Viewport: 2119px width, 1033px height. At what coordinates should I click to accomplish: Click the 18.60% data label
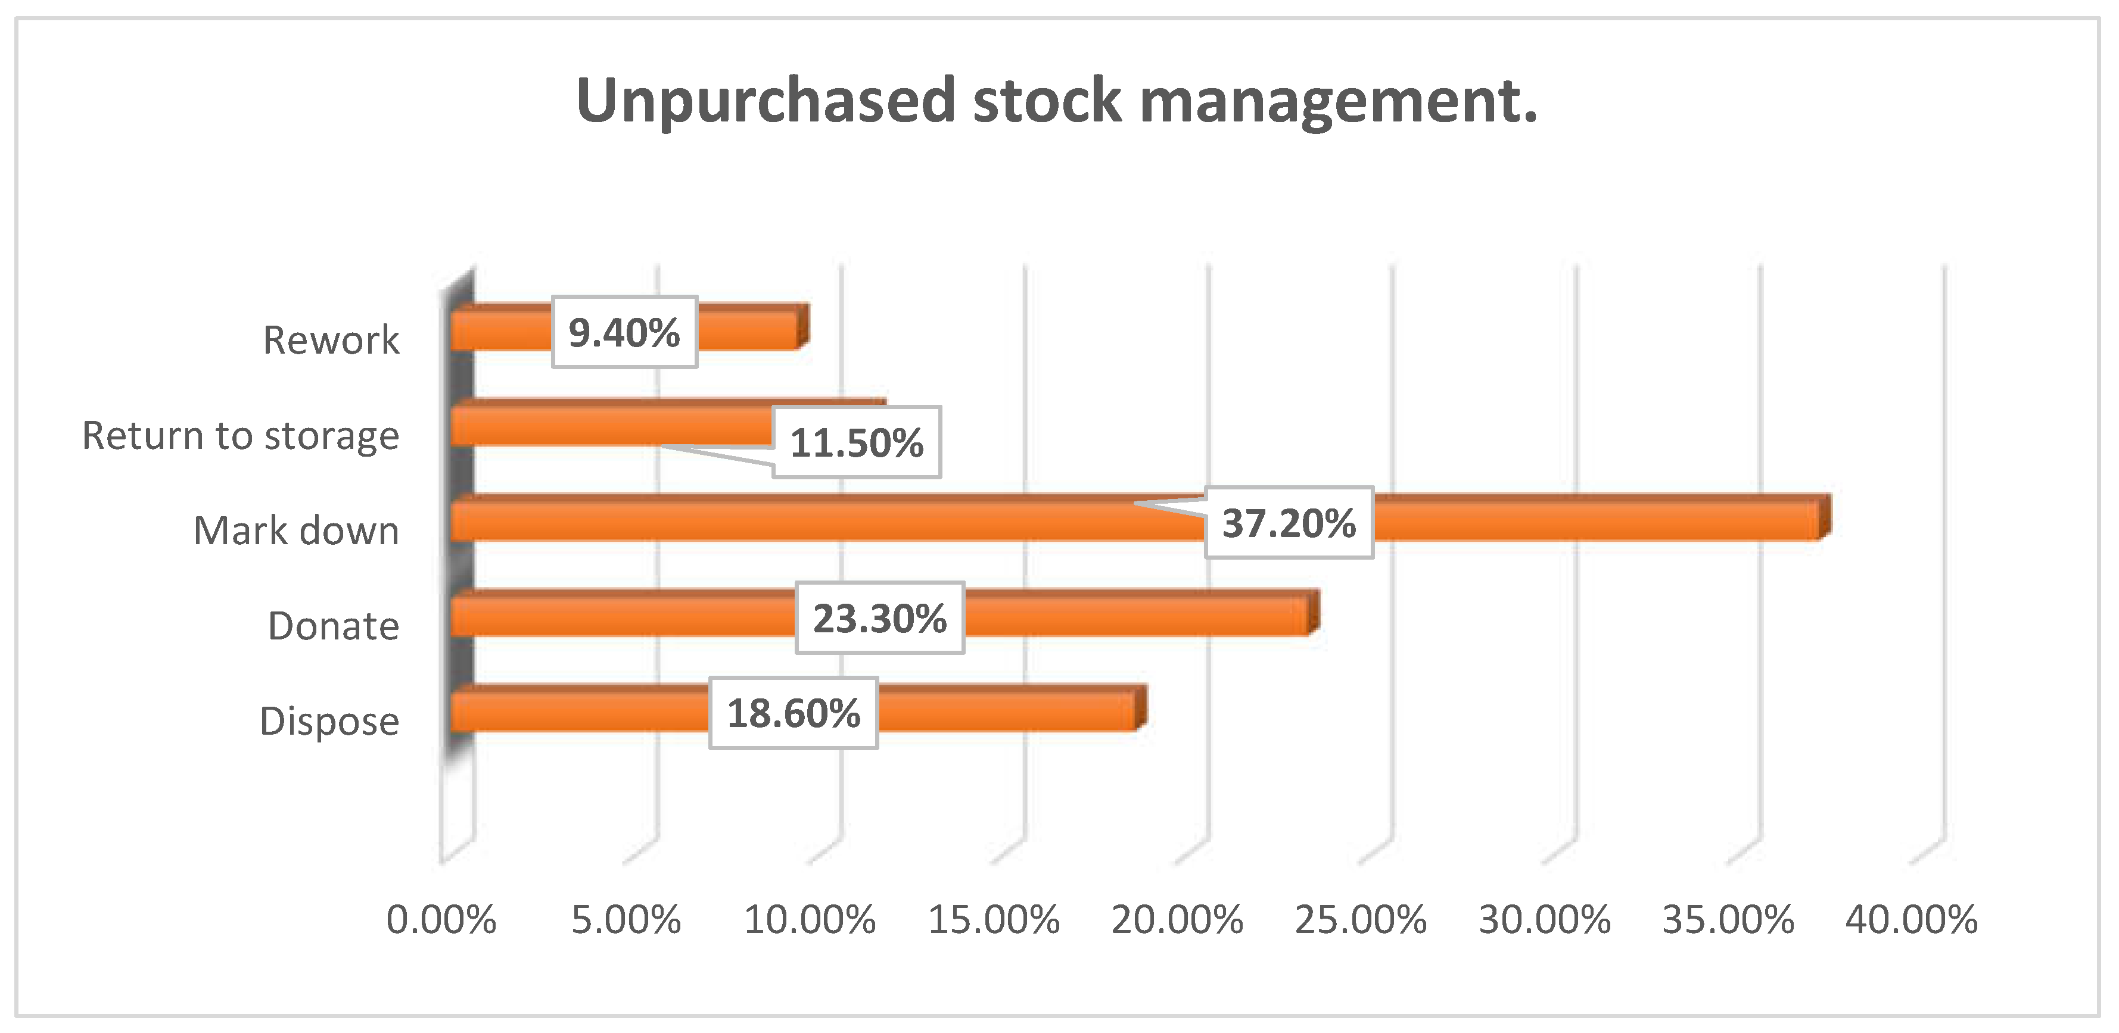coord(794,713)
